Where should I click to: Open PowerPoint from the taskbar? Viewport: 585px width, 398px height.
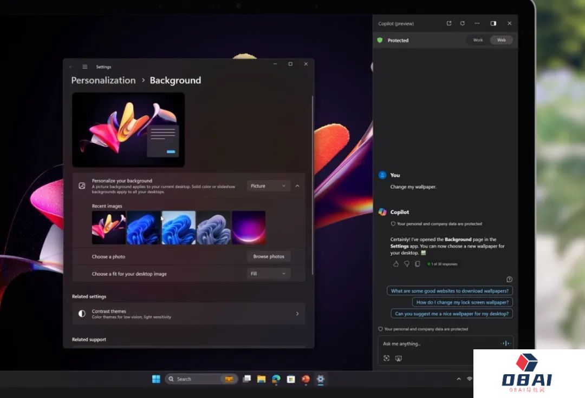(306, 379)
